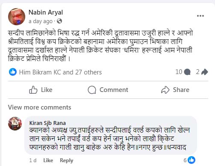This screenshot has width=215, height=166.
Task: Like Kiran Sjb Rana's comment
Action: (48, 160)
